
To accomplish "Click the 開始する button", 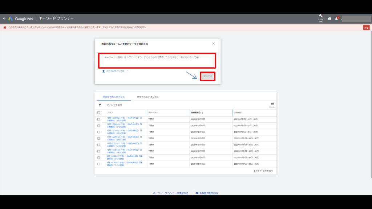I will tap(208, 76).
